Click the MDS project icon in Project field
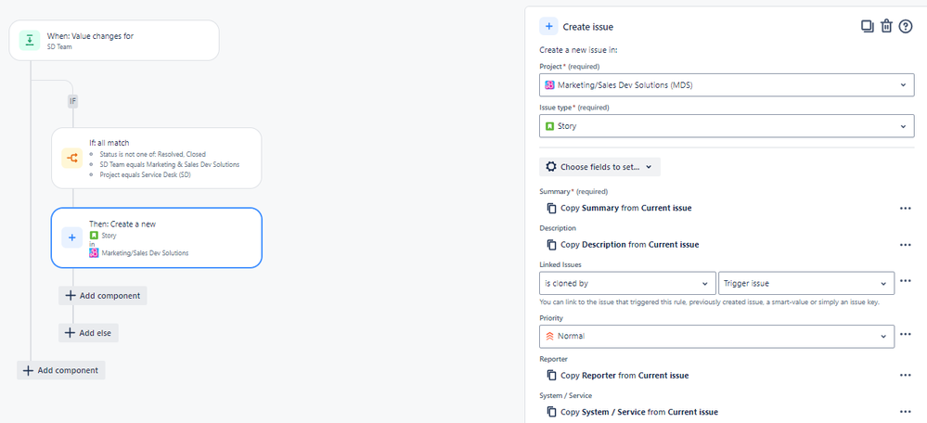This screenshot has width=927, height=423. pos(550,85)
